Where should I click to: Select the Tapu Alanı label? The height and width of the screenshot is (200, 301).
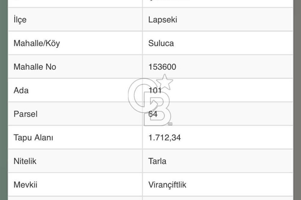coord(33,137)
